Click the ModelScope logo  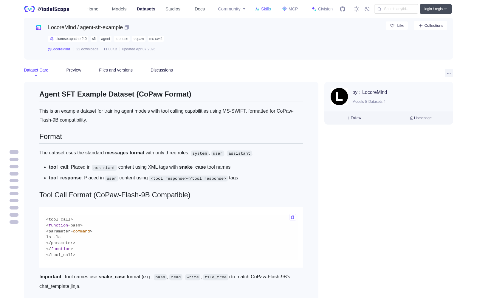(47, 9)
